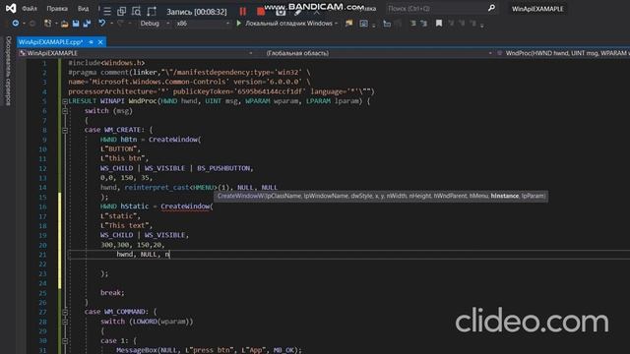
Task: Collapse the switch (msg) block
Action: 65,111
